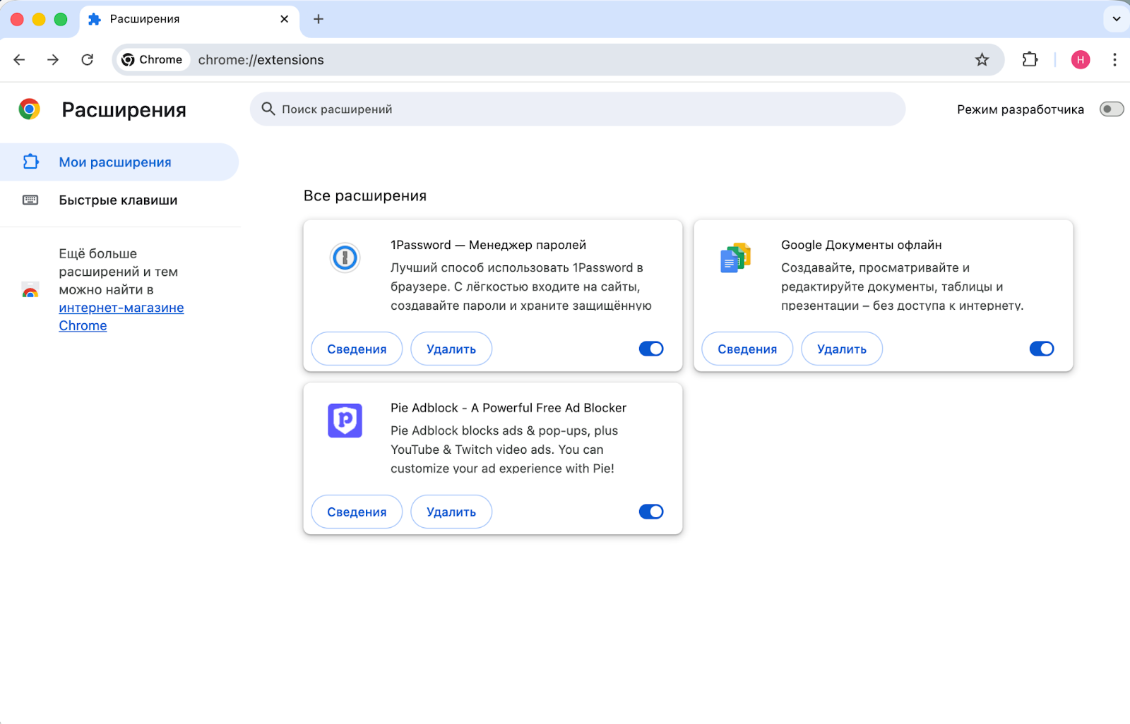
Task: Click Удалить for Pie Adblock
Action: click(451, 512)
